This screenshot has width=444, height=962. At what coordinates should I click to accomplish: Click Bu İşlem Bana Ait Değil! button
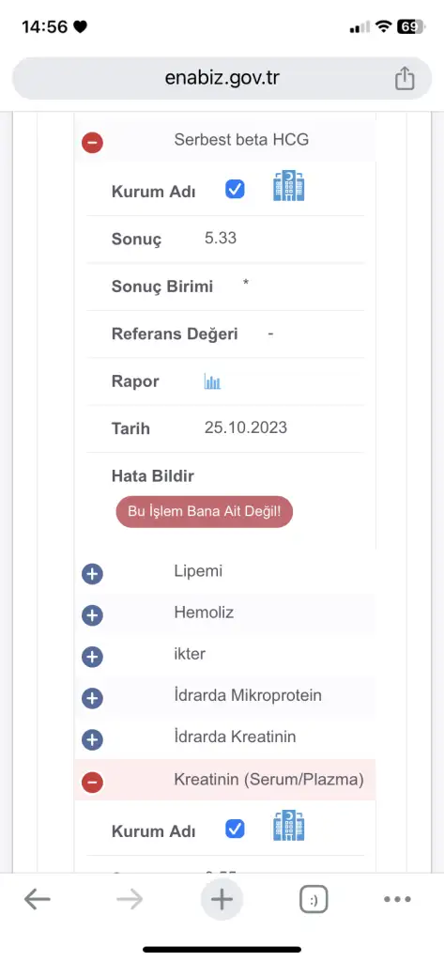[205, 512]
